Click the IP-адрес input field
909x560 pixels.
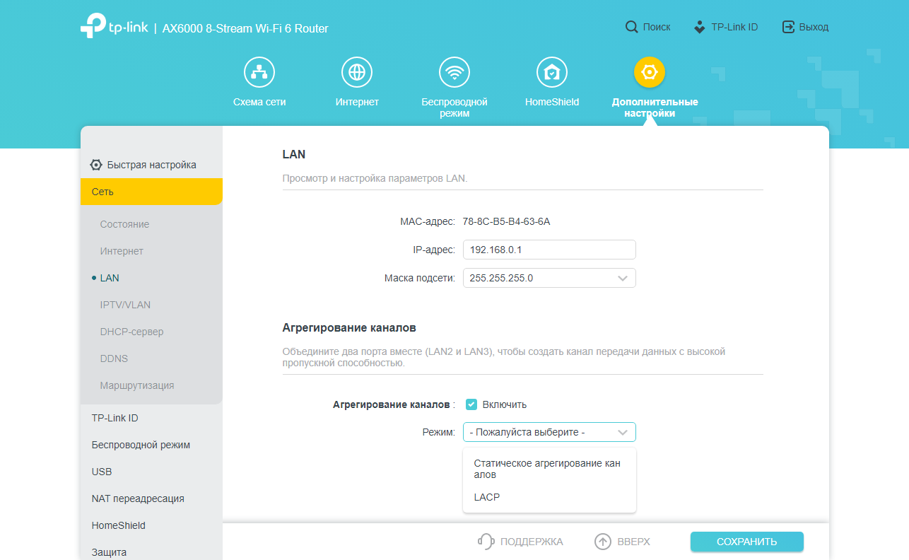[549, 250]
